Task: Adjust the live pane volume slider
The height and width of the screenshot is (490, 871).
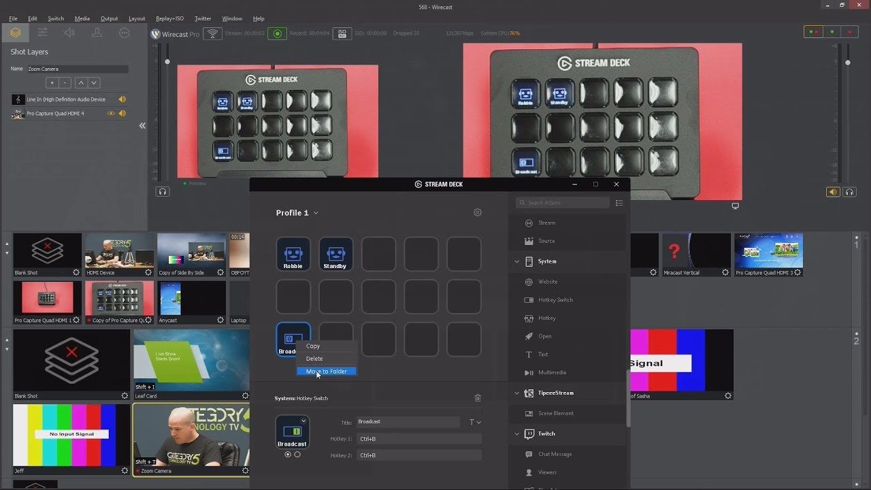Action: tap(848, 63)
